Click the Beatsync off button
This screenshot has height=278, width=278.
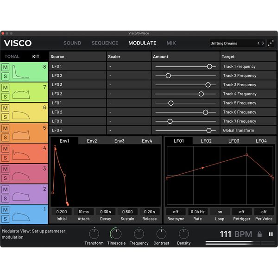tap(175, 212)
